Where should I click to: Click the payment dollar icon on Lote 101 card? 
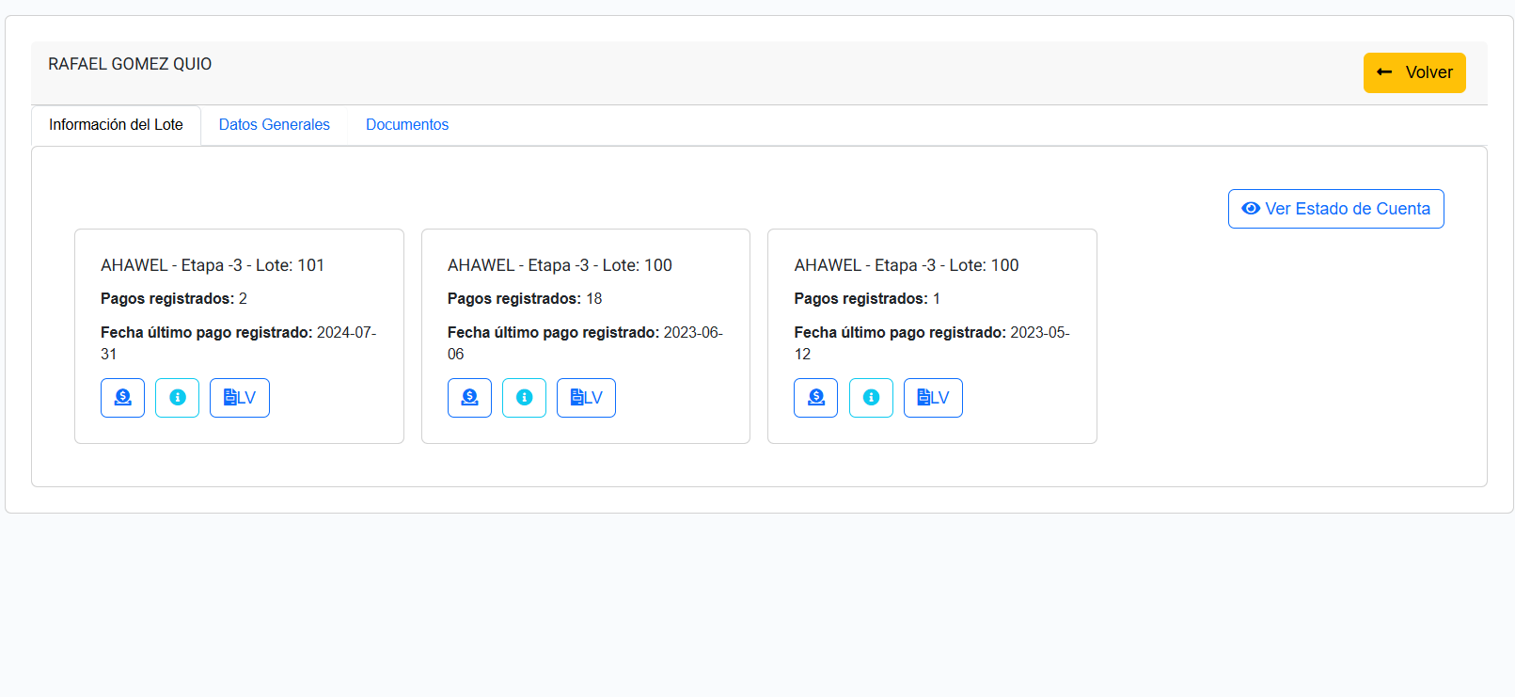[122, 398]
